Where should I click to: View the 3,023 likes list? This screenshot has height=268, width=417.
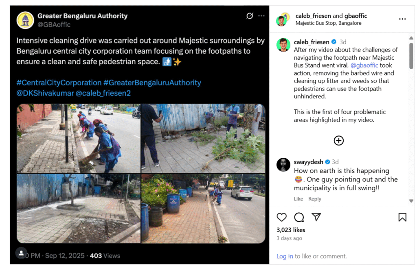click(x=291, y=230)
